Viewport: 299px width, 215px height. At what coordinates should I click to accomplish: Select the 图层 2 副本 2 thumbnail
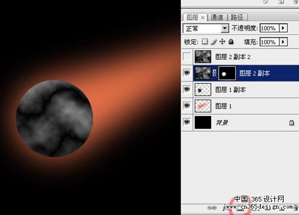203,57
